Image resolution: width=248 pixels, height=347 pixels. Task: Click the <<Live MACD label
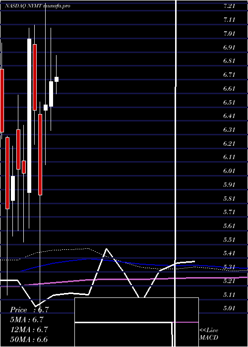[209, 334]
